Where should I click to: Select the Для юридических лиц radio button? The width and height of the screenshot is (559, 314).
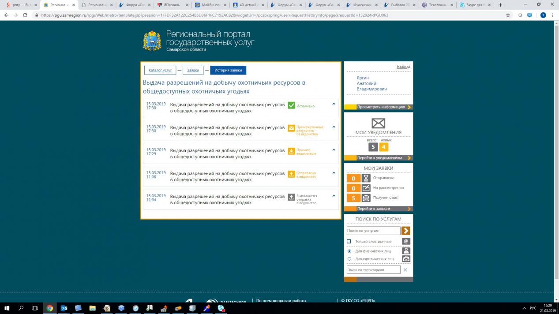(349, 259)
